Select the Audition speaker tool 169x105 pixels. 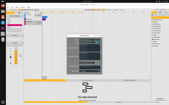(x=32, y=10)
